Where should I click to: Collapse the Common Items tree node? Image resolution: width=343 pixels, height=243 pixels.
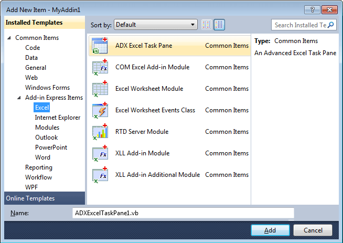[x=9, y=38]
